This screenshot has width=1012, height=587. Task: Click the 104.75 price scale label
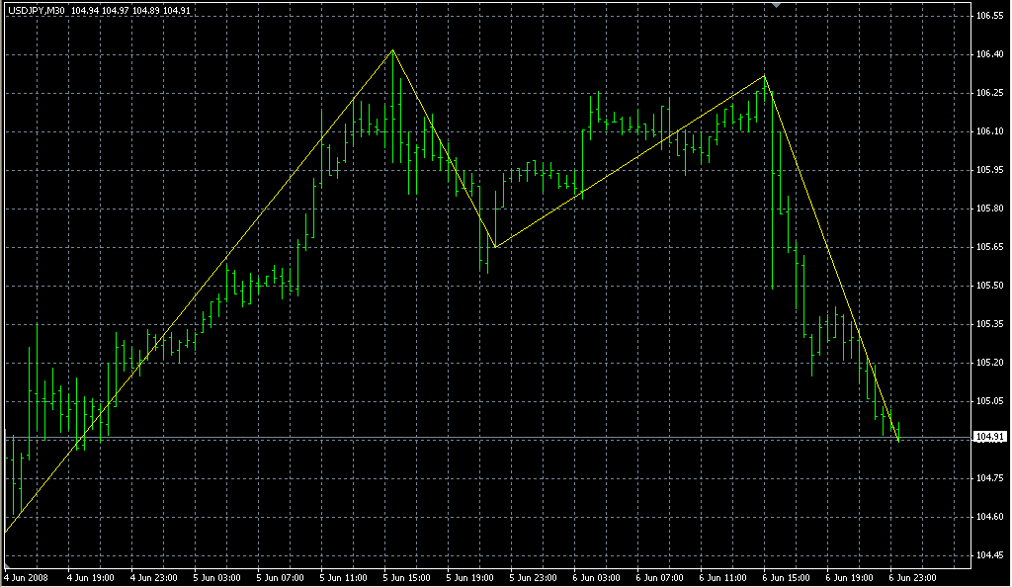[989, 478]
